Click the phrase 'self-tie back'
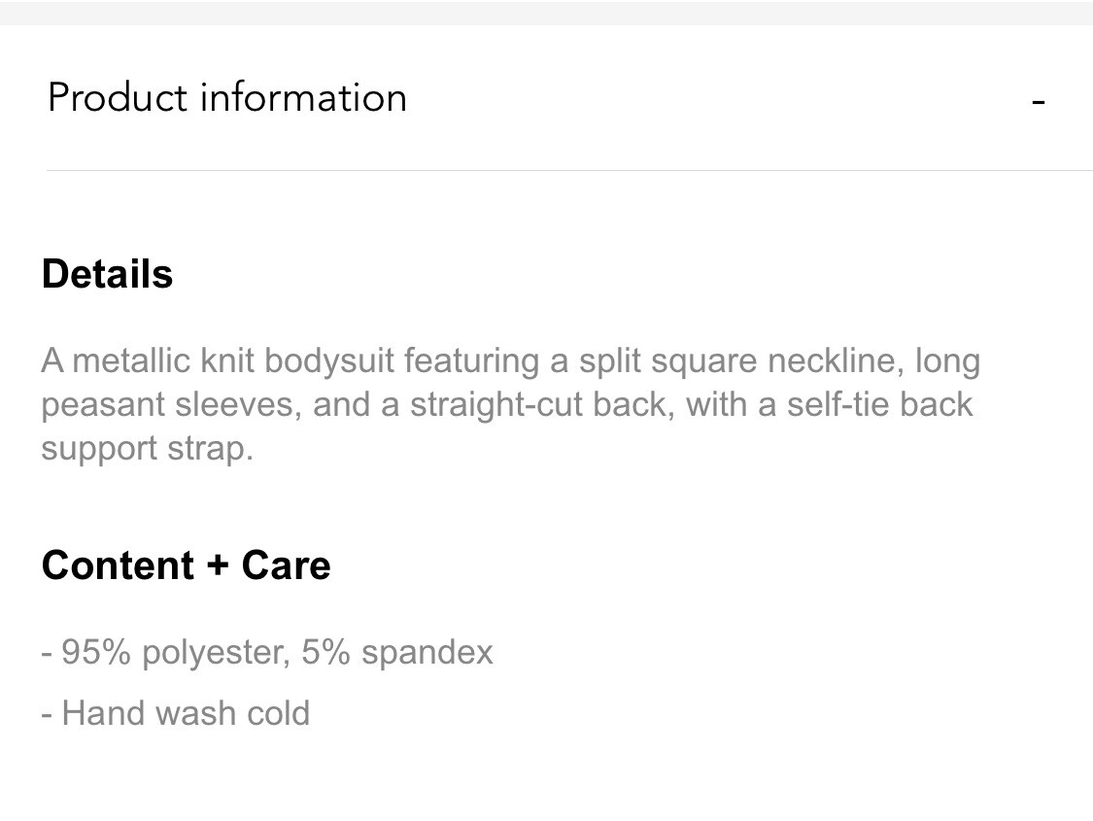This screenshot has width=1093, height=821. (879, 404)
